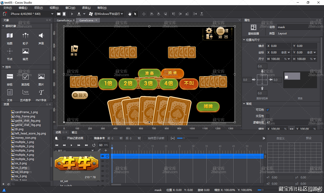Switch canvas to portrait orientation
Screen dimensions: 324x193
64,14
